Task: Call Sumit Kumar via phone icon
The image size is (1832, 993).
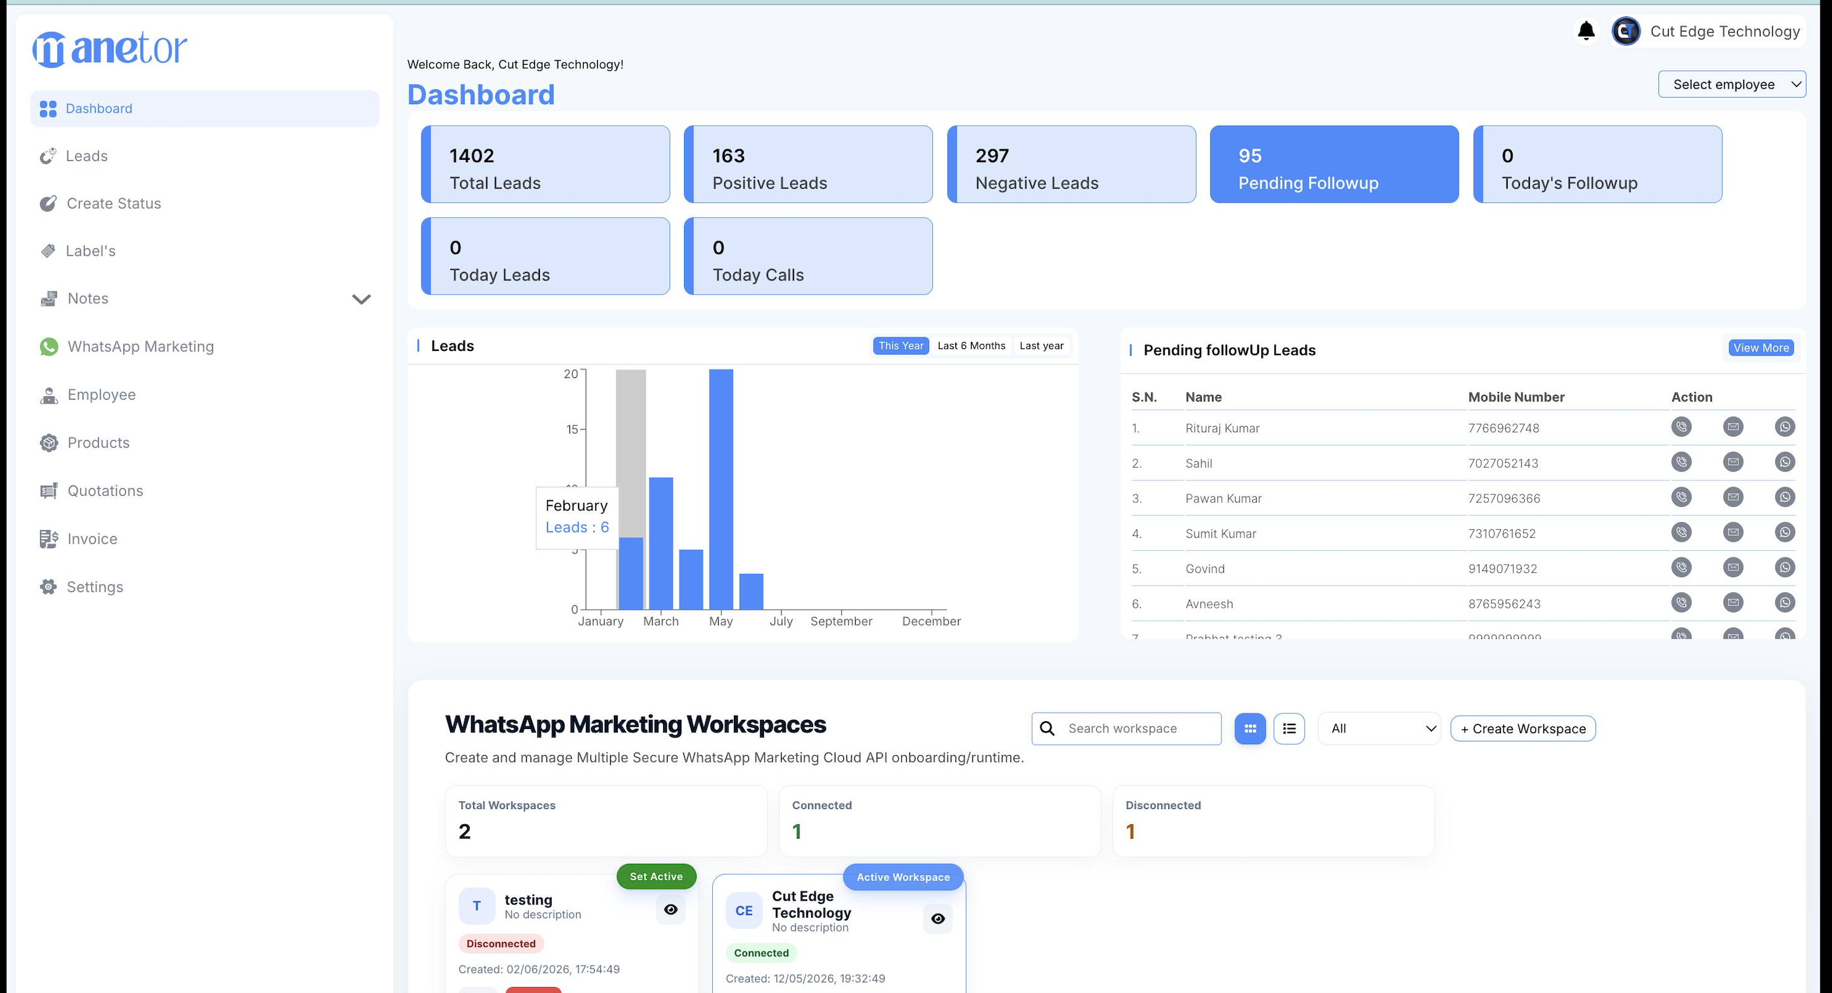Action: click(1681, 533)
